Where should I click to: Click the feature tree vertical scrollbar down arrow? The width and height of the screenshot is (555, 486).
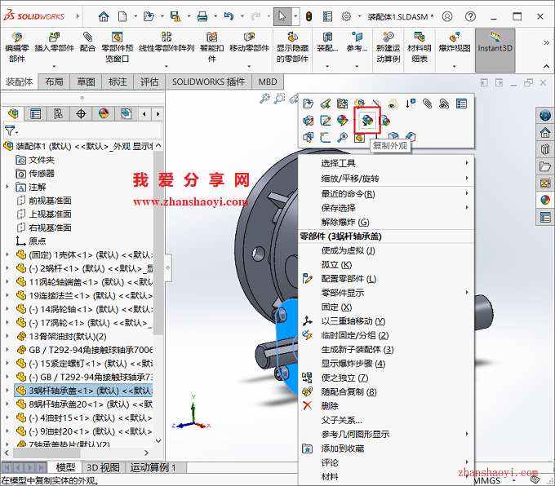158,440
